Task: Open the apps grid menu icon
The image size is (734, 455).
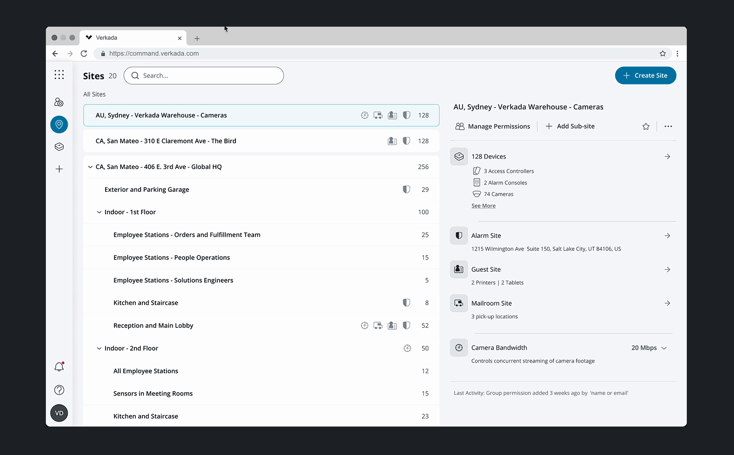Action: coord(59,75)
